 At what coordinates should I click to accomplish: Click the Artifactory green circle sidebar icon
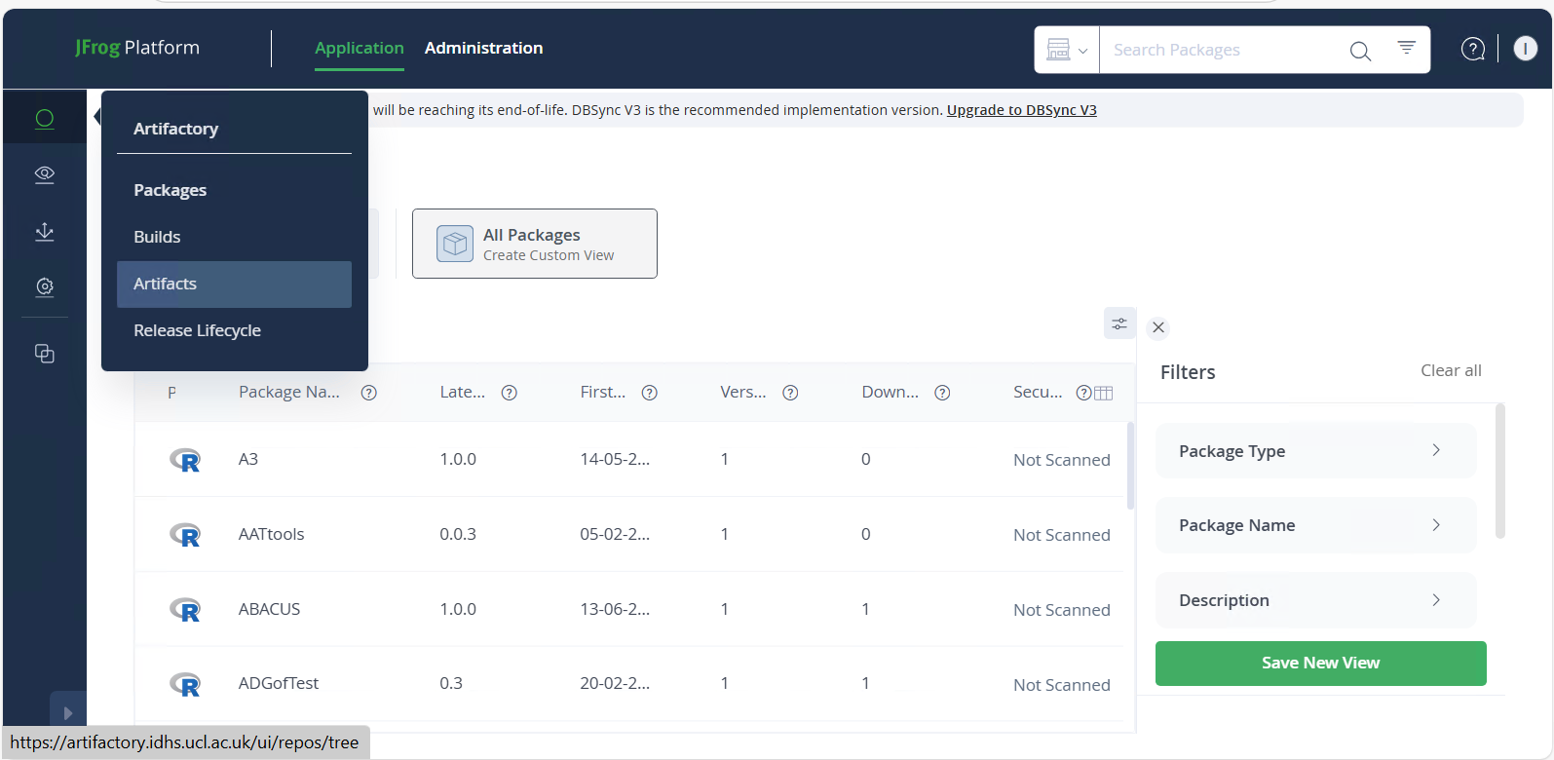(x=45, y=119)
